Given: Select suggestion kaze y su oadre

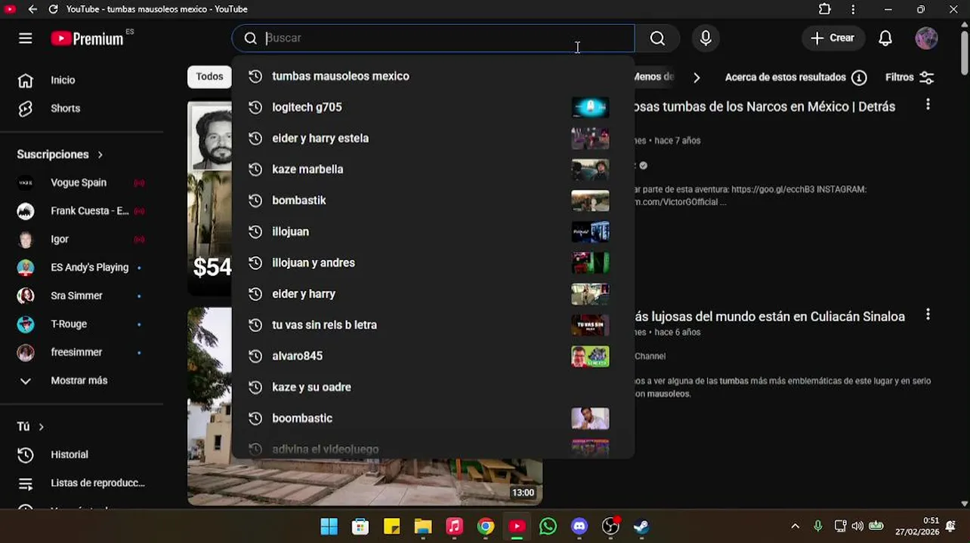Looking at the screenshot, I should 433,387.
